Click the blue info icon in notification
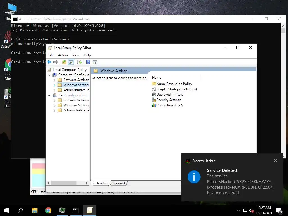This screenshot has width=288, height=216. [x=194, y=177]
